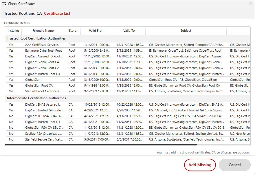This screenshot has height=174, width=255.
Task: Click the 12/31/2030 valid-to date cell
Action: pos(130,134)
